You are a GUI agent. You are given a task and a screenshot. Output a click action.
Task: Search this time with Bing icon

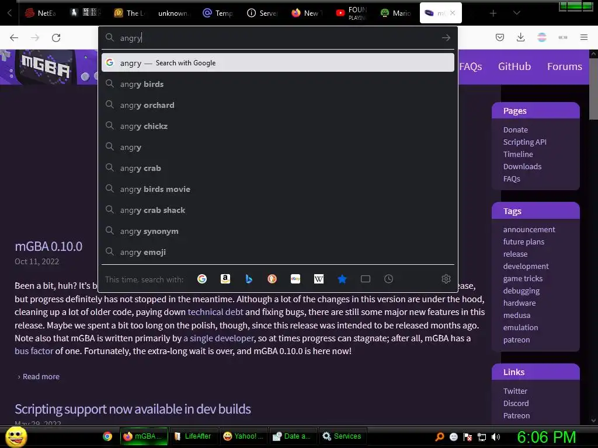pos(249,279)
